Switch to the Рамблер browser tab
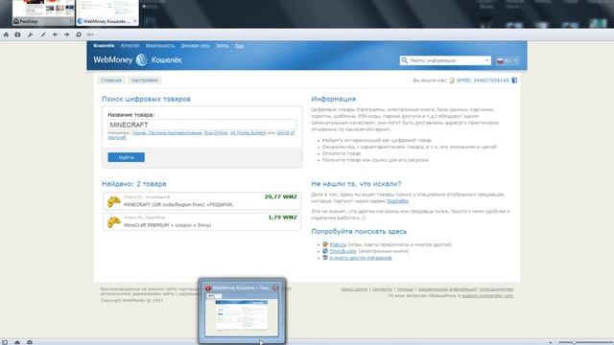Viewport: 614px width, 345px height. (x=43, y=13)
